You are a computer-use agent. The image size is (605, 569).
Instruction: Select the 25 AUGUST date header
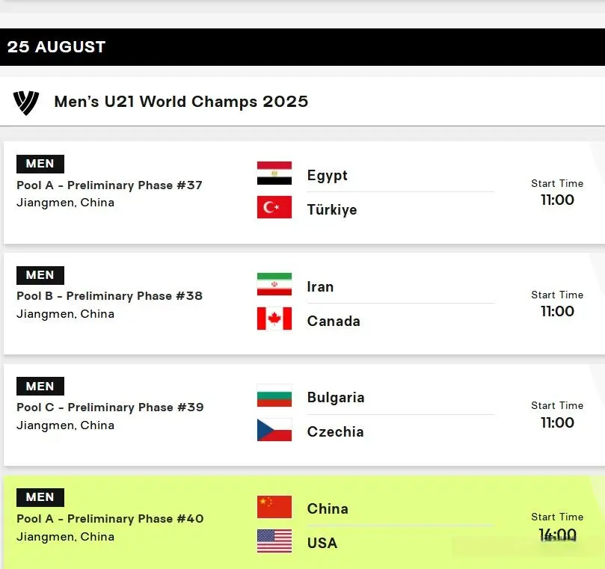pos(302,46)
